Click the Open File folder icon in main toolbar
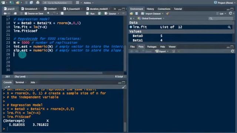The height and width of the screenshot is (133, 237). tap(18, 3)
